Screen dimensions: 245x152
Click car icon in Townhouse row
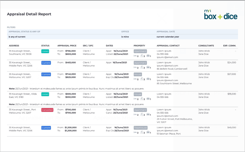[x=148, y=132]
